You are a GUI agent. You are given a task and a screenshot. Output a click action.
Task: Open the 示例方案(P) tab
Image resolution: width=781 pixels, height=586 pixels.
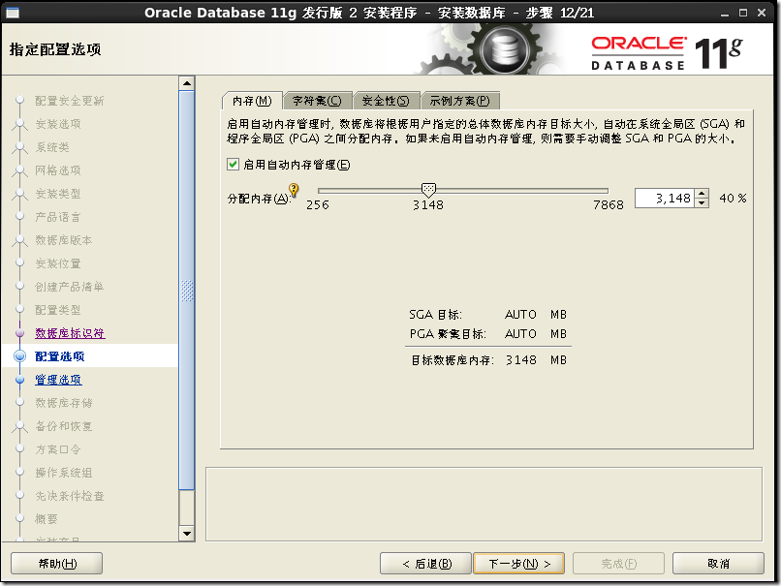(459, 101)
